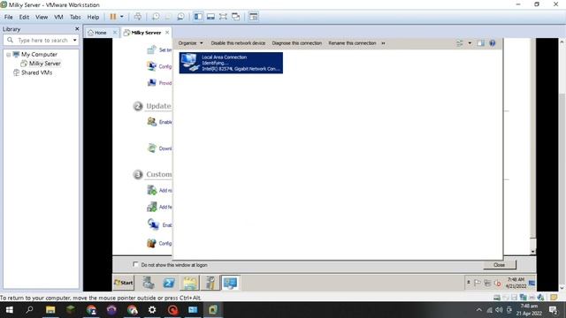Pause the virtual machine from the toolbar
Image resolution: width=566 pixels, height=318 pixels.
[113, 17]
